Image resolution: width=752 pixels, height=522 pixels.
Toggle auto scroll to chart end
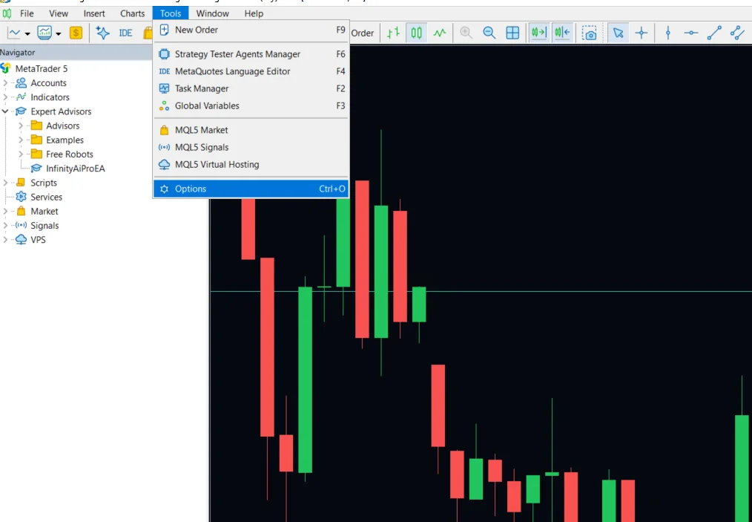pos(539,33)
